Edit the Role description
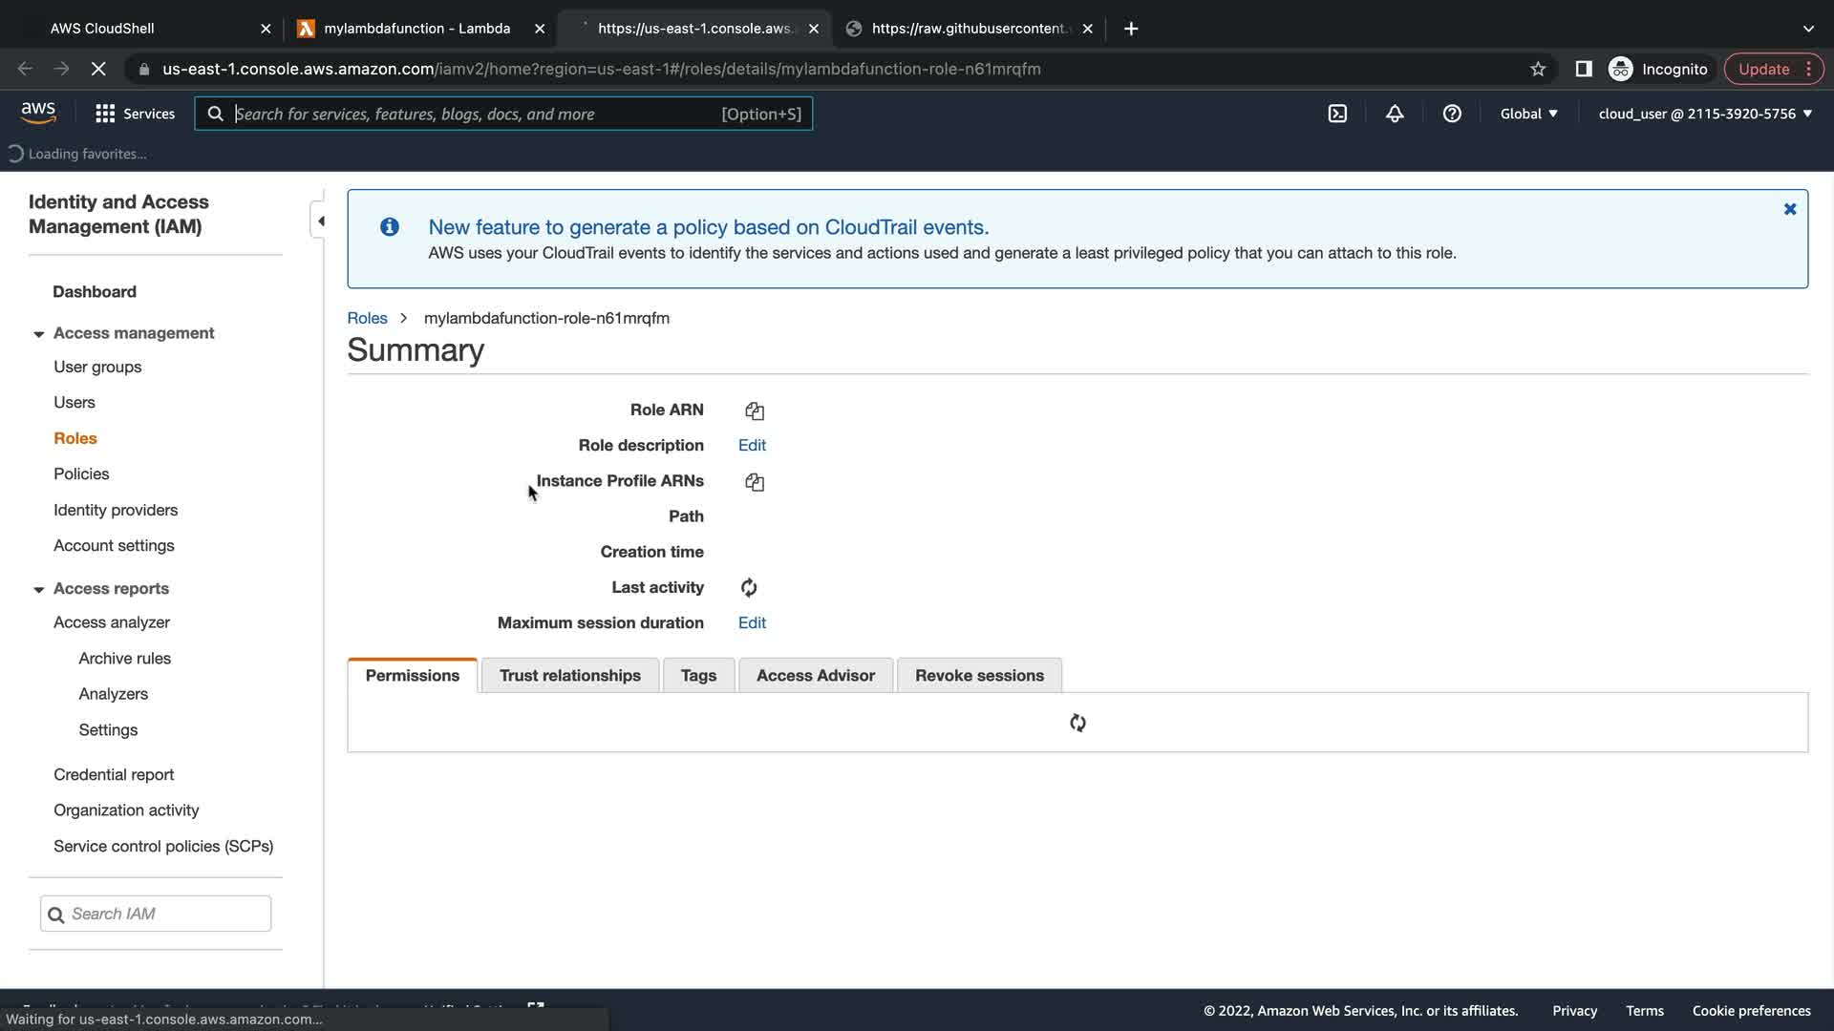The height and width of the screenshot is (1031, 1834). (x=752, y=446)
